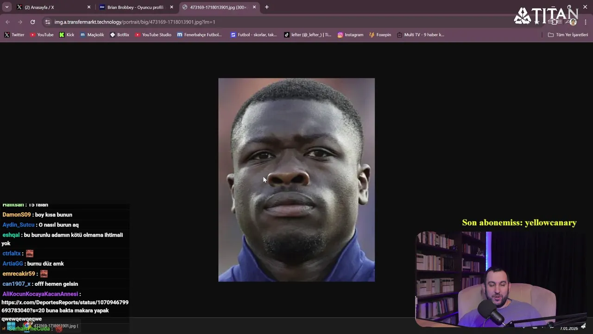This screenshot has height=334, width=593.
Task: Click the player portrait image
Action: [x=296, y=180]
